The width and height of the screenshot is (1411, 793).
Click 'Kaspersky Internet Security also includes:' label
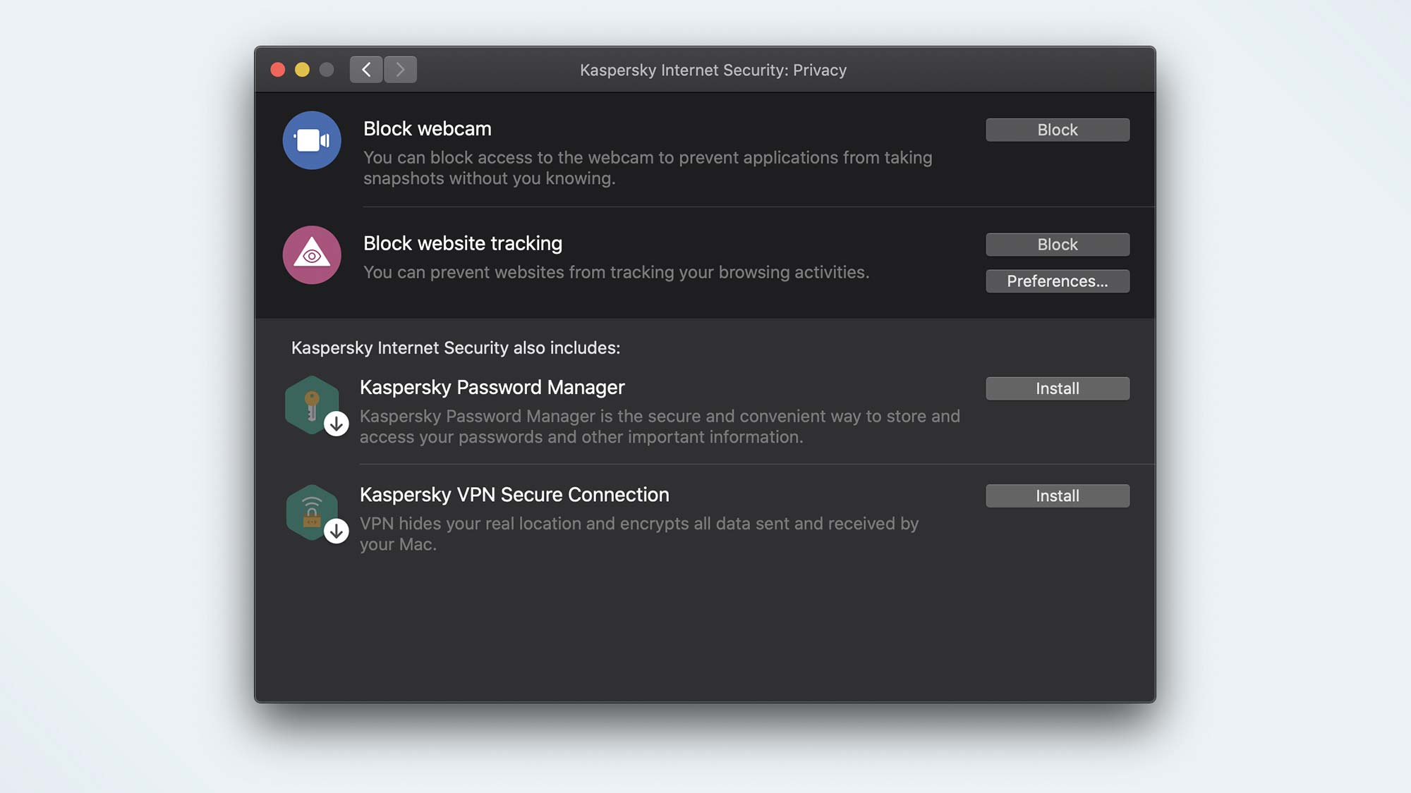pyautogui.click(x=456, y=348)
